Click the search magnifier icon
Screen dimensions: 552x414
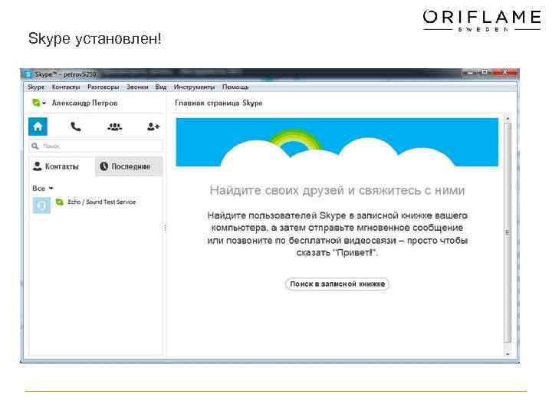coord(34,146)
